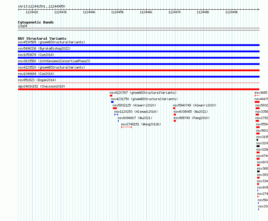
Task: Click the esv998749 (Pang2010) label
Action: click(192, 118)
